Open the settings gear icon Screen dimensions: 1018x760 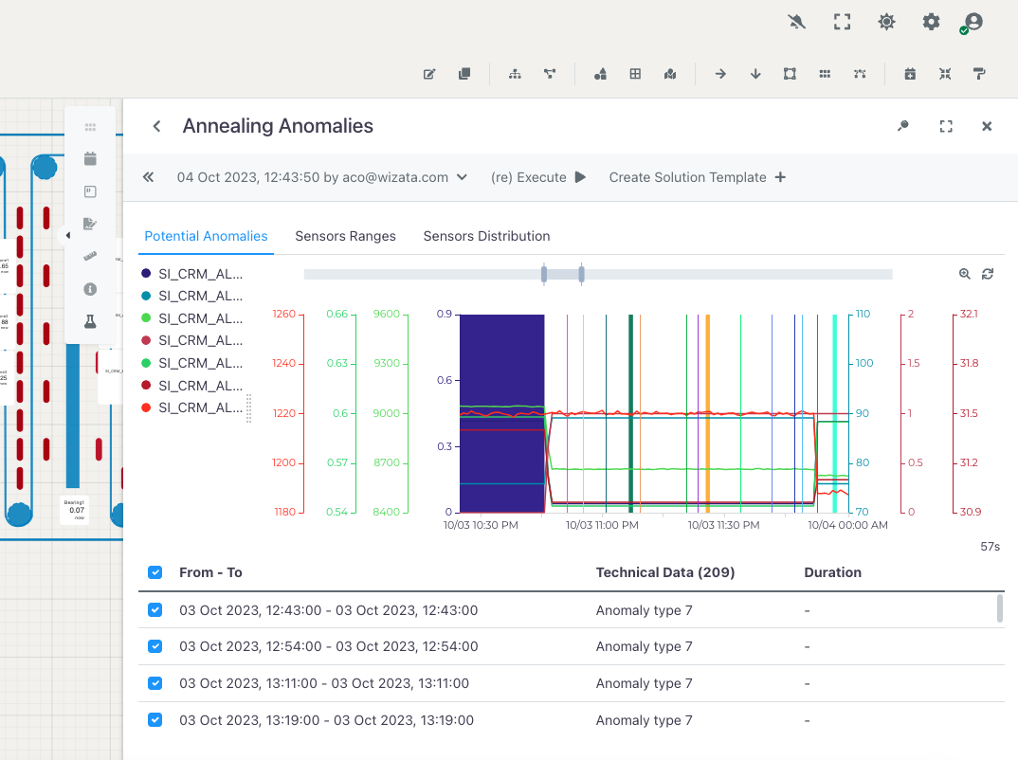pos(931,22)
